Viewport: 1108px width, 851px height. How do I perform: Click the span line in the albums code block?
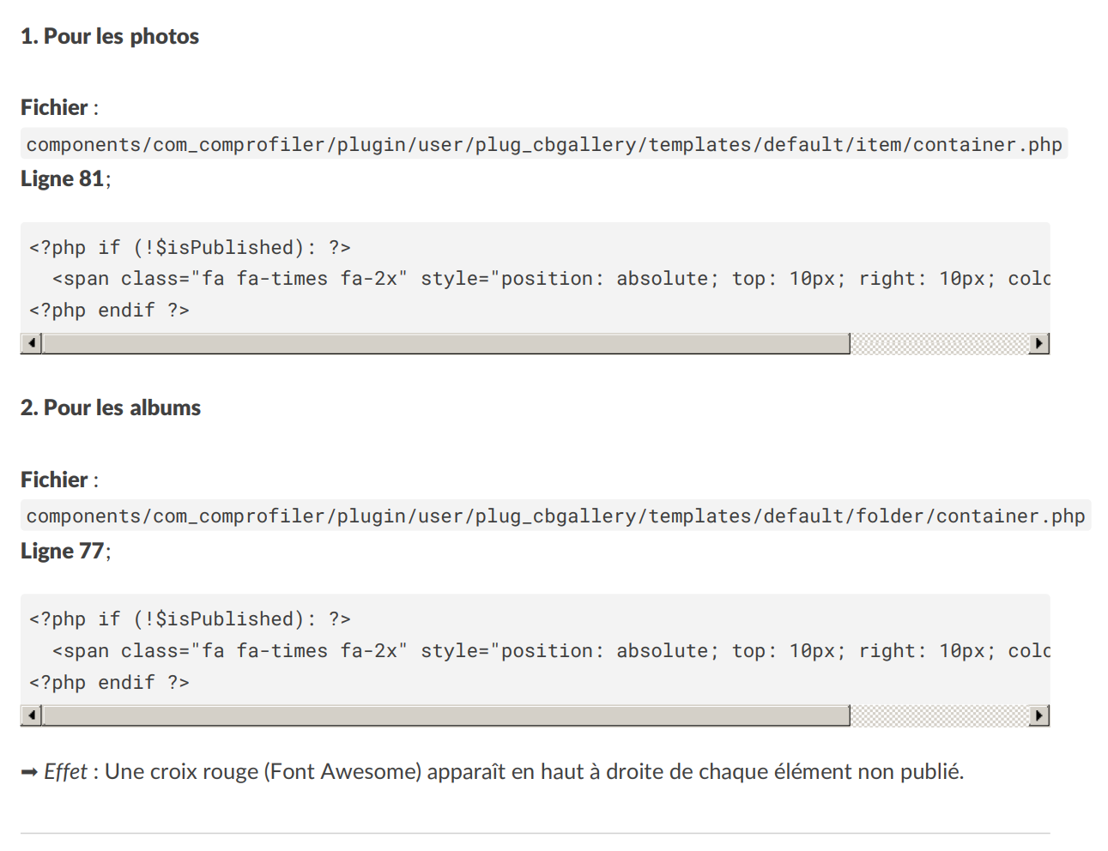click(x=549, y=650)
